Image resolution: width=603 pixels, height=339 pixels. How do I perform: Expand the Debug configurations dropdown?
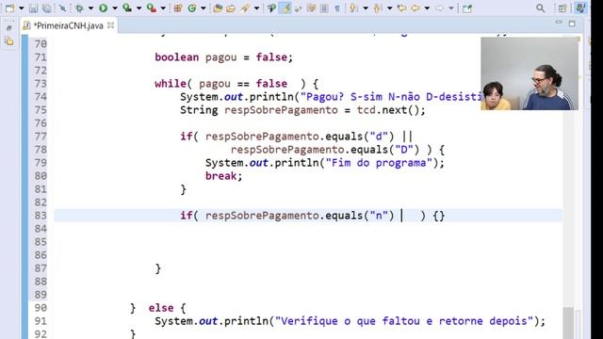pos(90,8)
